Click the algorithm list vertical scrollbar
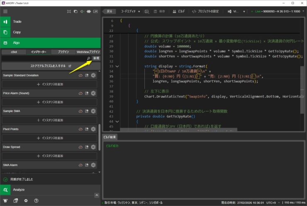Viewport: 307px width, 206px height. (99, 137)
